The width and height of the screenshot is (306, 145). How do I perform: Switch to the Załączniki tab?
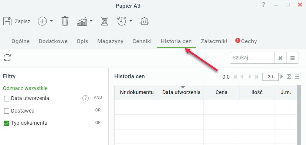[214, 41]
